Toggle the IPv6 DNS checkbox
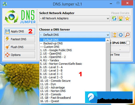The height and width of the screenshot is (105, 135). (128, 43)
